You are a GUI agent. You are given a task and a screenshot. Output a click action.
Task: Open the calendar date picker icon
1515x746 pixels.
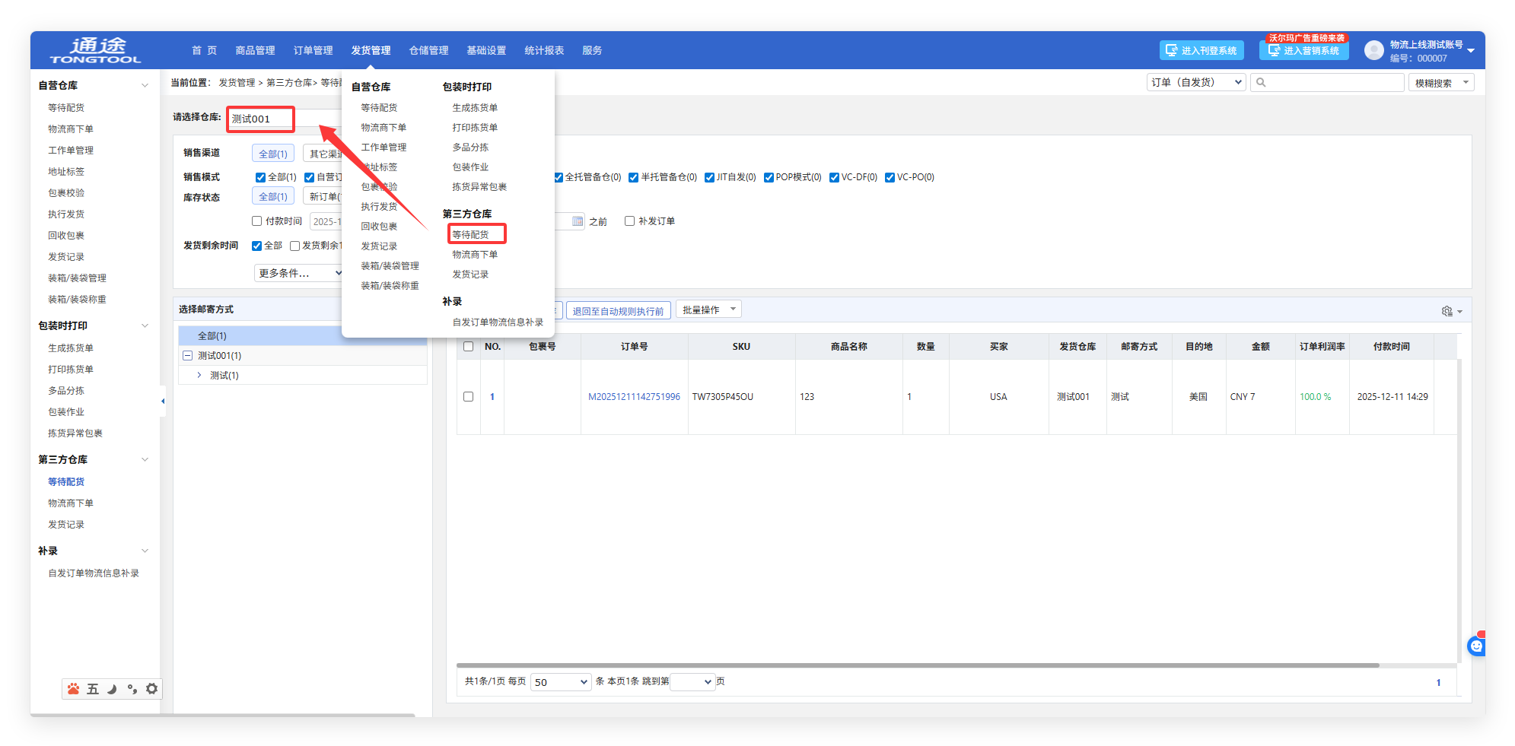tap(578, 221)
